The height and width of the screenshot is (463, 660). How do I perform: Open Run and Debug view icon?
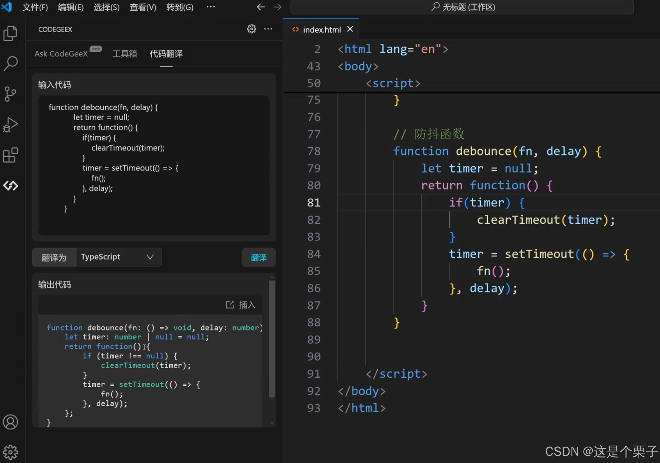click(x=10, y=125)
